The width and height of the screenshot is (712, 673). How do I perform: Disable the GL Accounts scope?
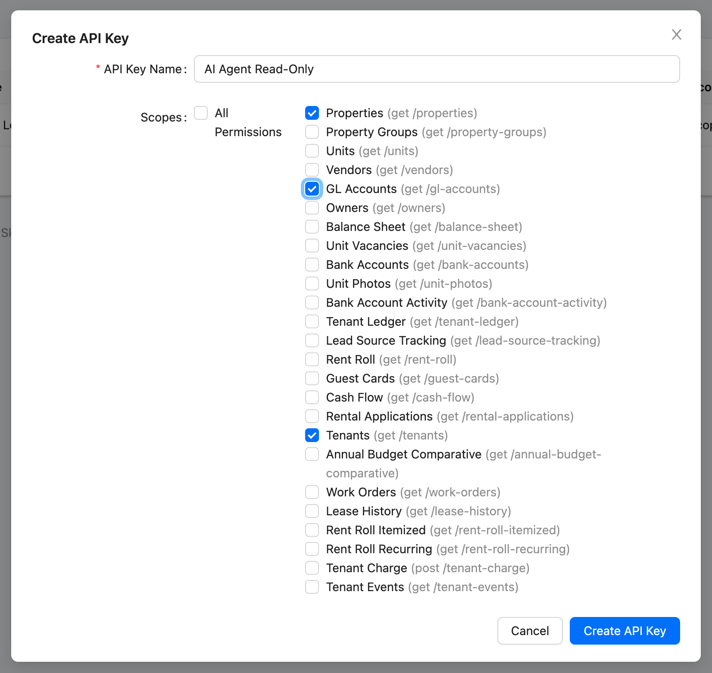coord(312,189)
